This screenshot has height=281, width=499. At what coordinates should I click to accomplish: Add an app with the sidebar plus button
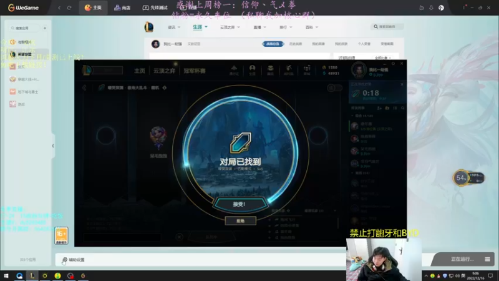(x=45, y=28)
